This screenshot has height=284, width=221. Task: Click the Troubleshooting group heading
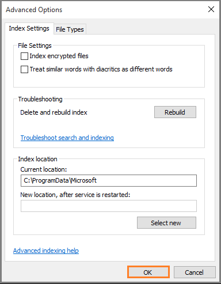coord(40,99)
